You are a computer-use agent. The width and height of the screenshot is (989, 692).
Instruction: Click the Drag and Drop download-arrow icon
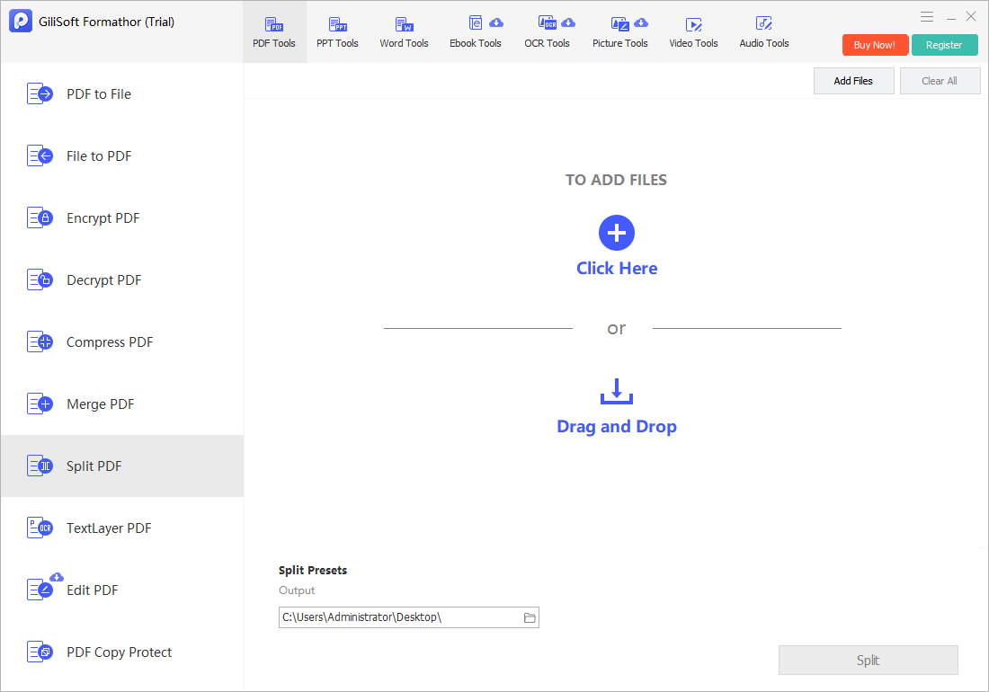616,391
